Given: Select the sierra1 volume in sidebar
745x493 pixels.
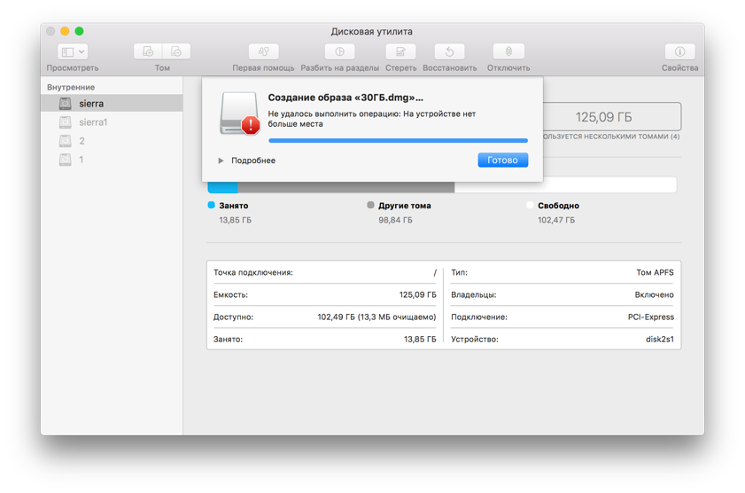Looking at the screenshot, I should pos(112,122).
